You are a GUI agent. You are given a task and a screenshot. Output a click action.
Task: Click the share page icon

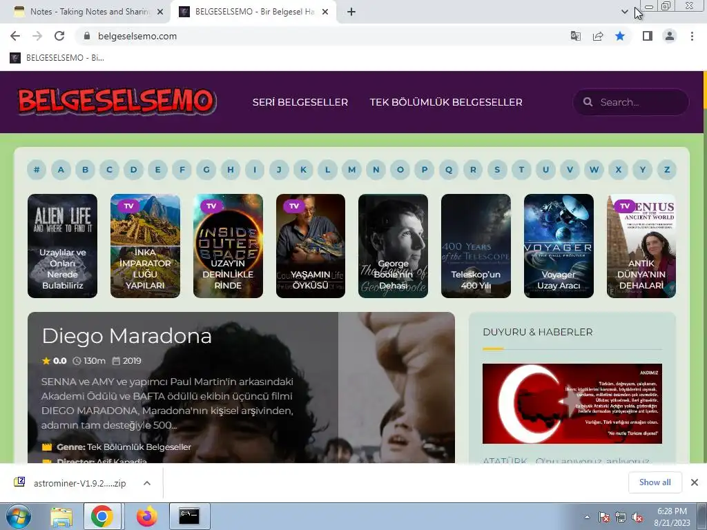[598, 36]
